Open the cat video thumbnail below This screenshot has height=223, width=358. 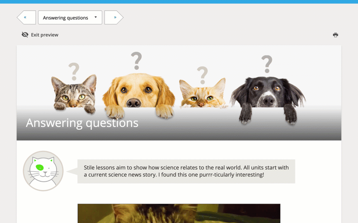[179, 214]
